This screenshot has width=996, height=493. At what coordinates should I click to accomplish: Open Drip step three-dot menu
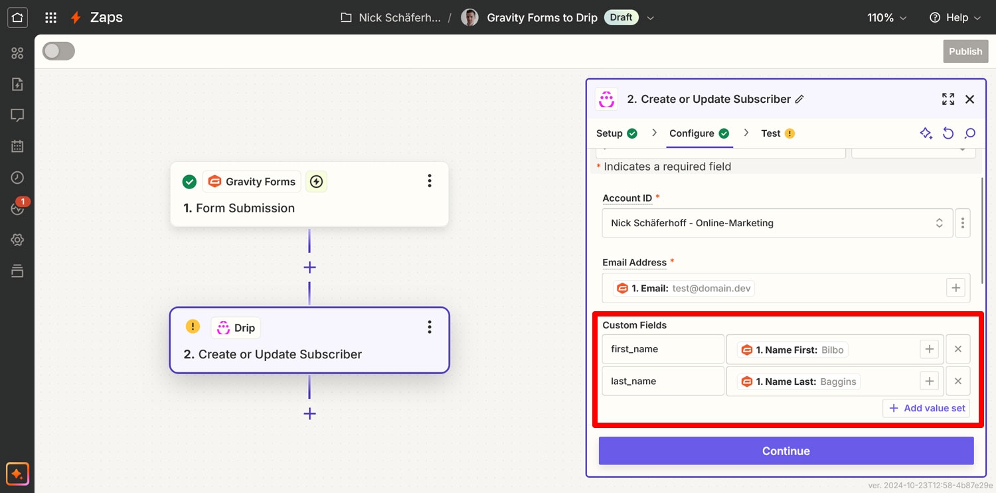[x=430, y=326]
